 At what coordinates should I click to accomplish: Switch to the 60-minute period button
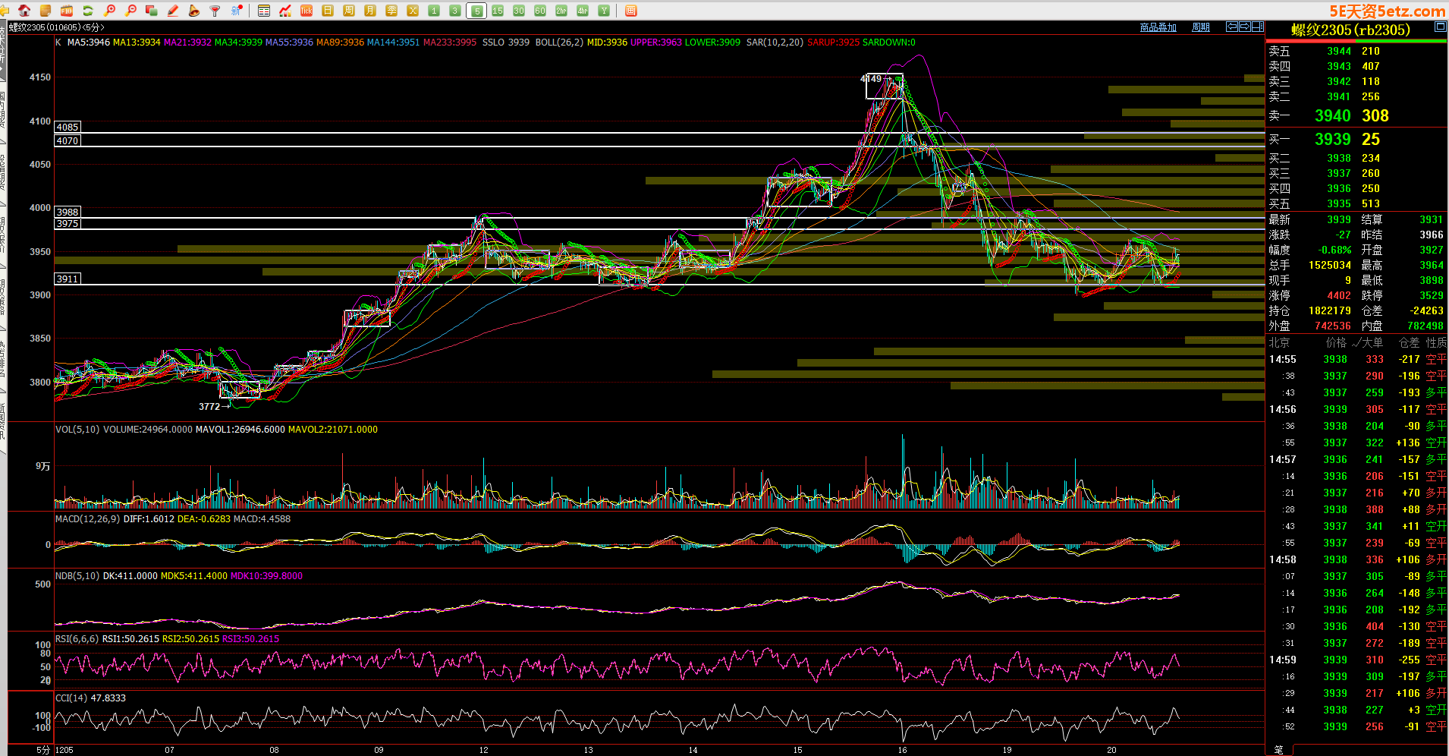click(x=540, y=11)
